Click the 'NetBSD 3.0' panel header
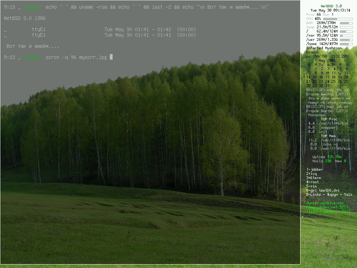This screenshot has height=268, width=357. coord(331,6)
